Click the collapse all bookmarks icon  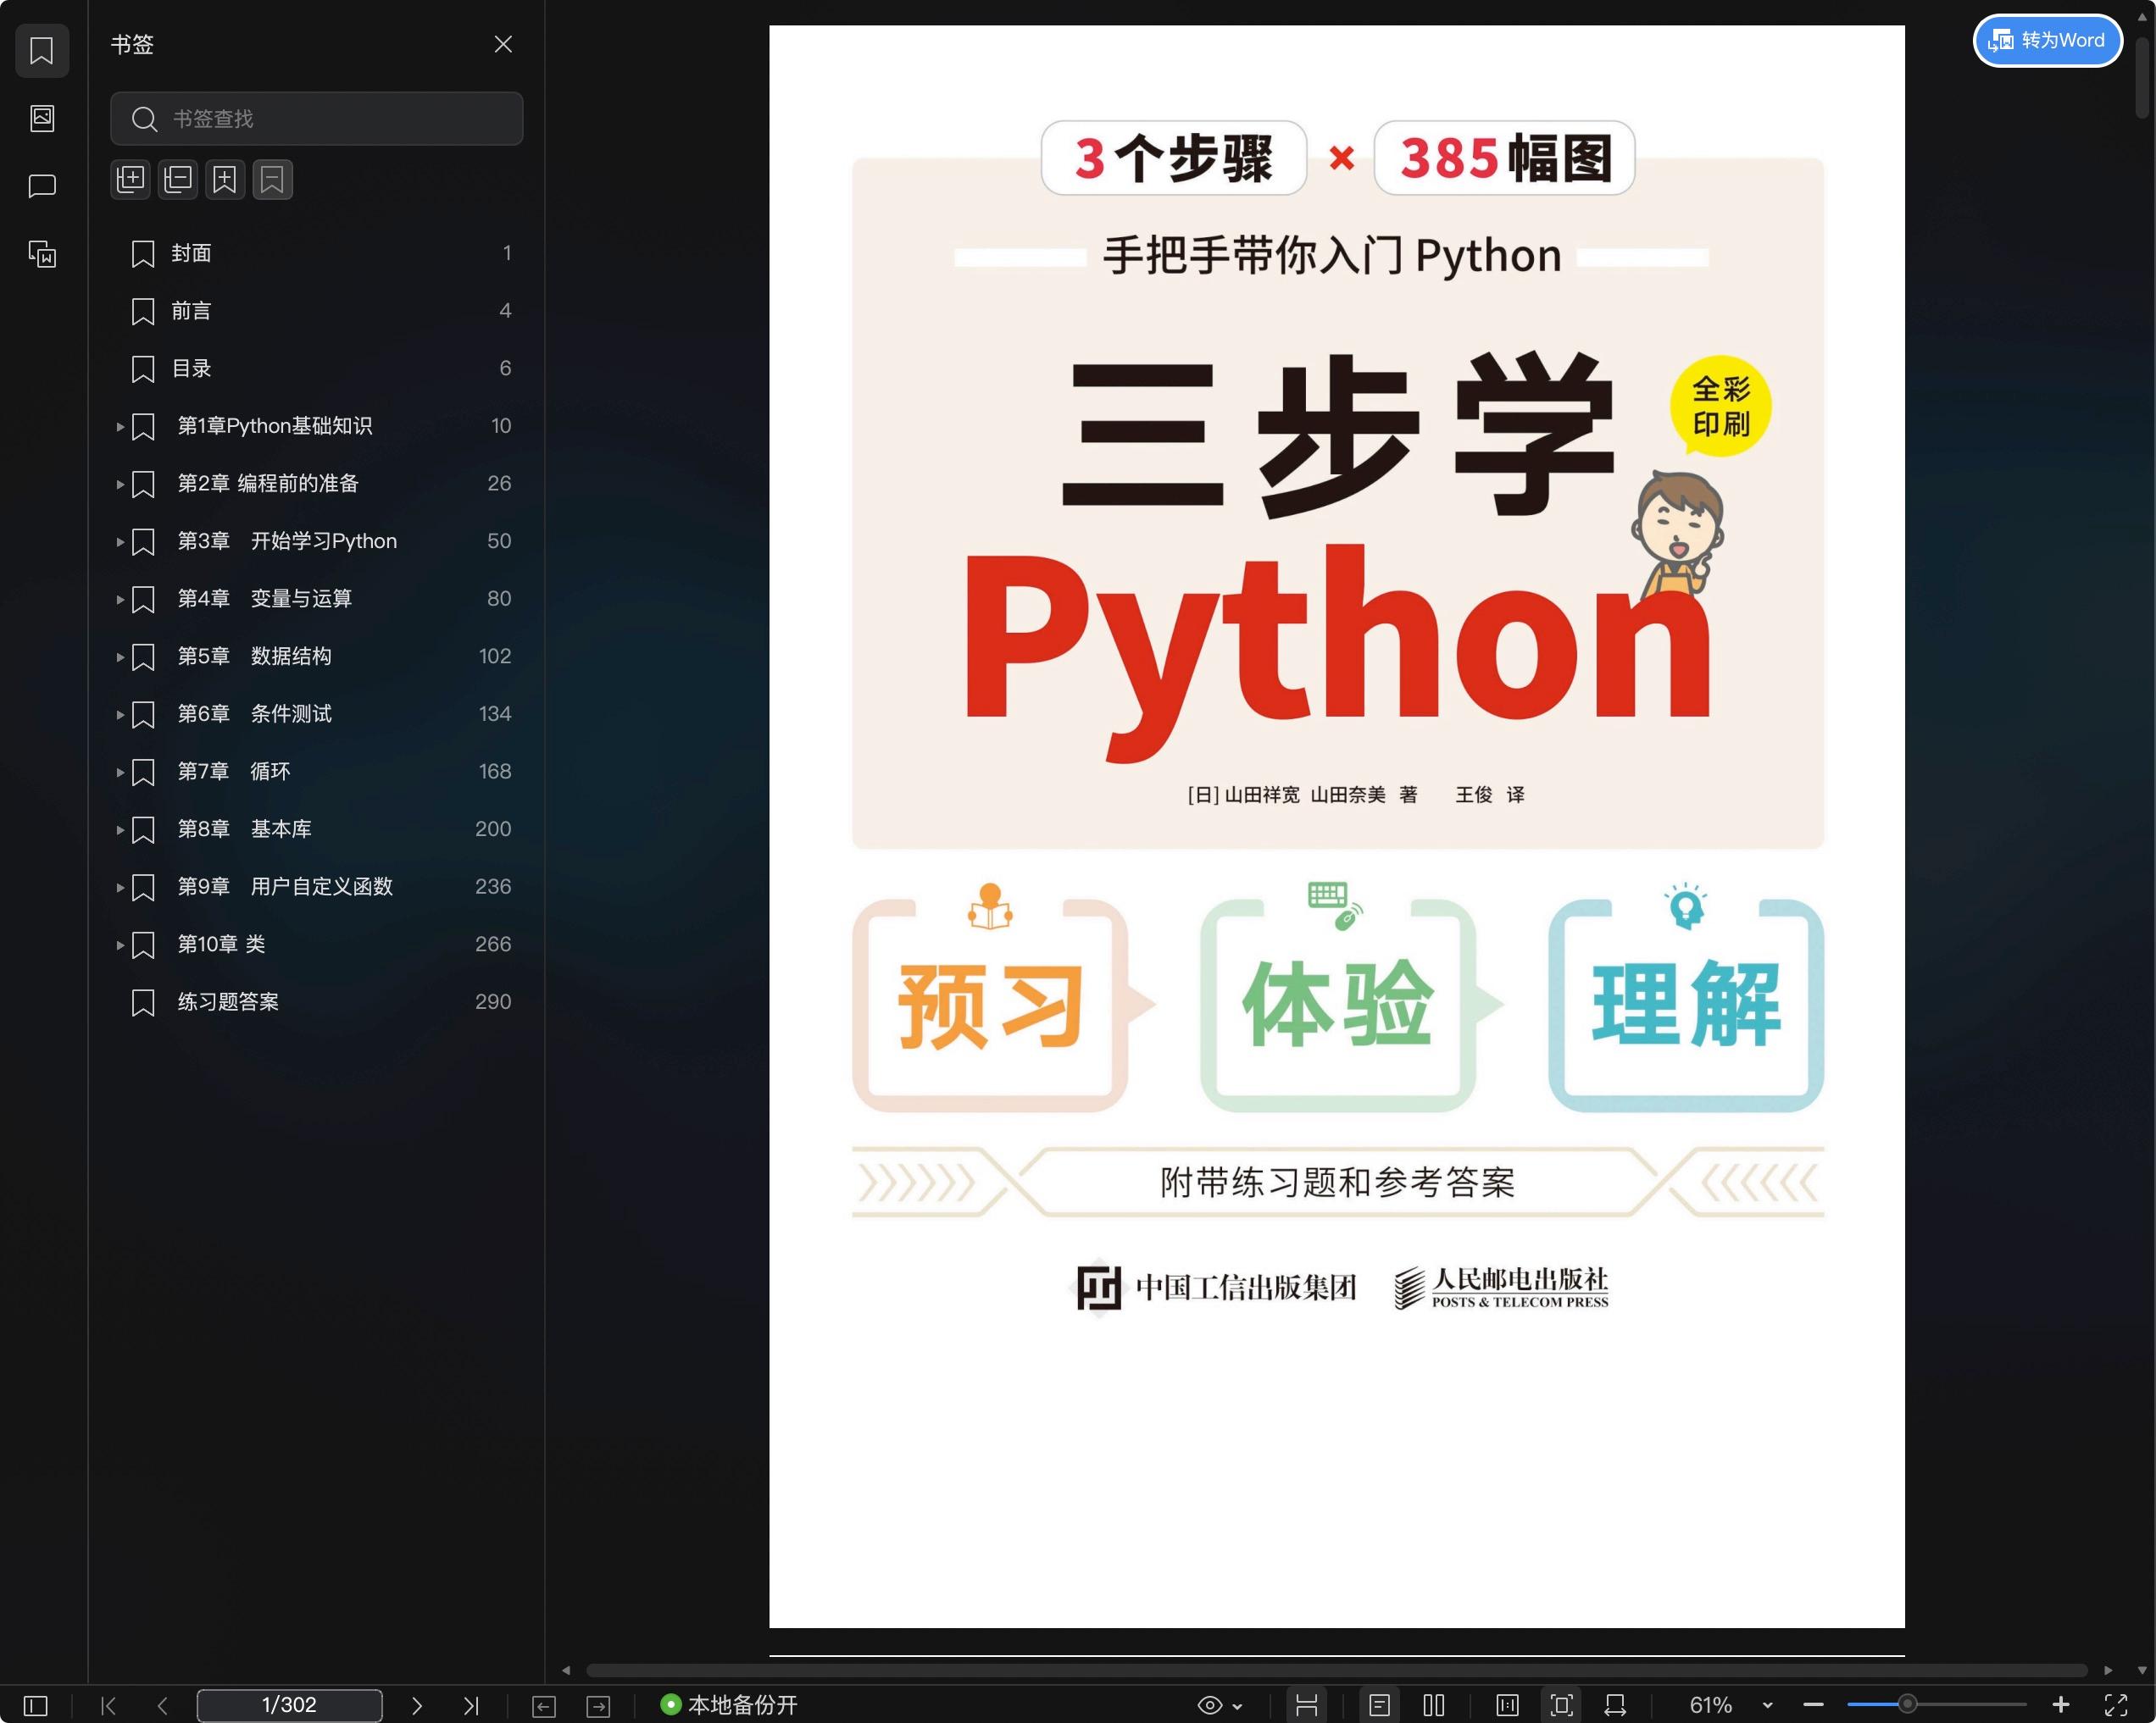coord(178,180)
